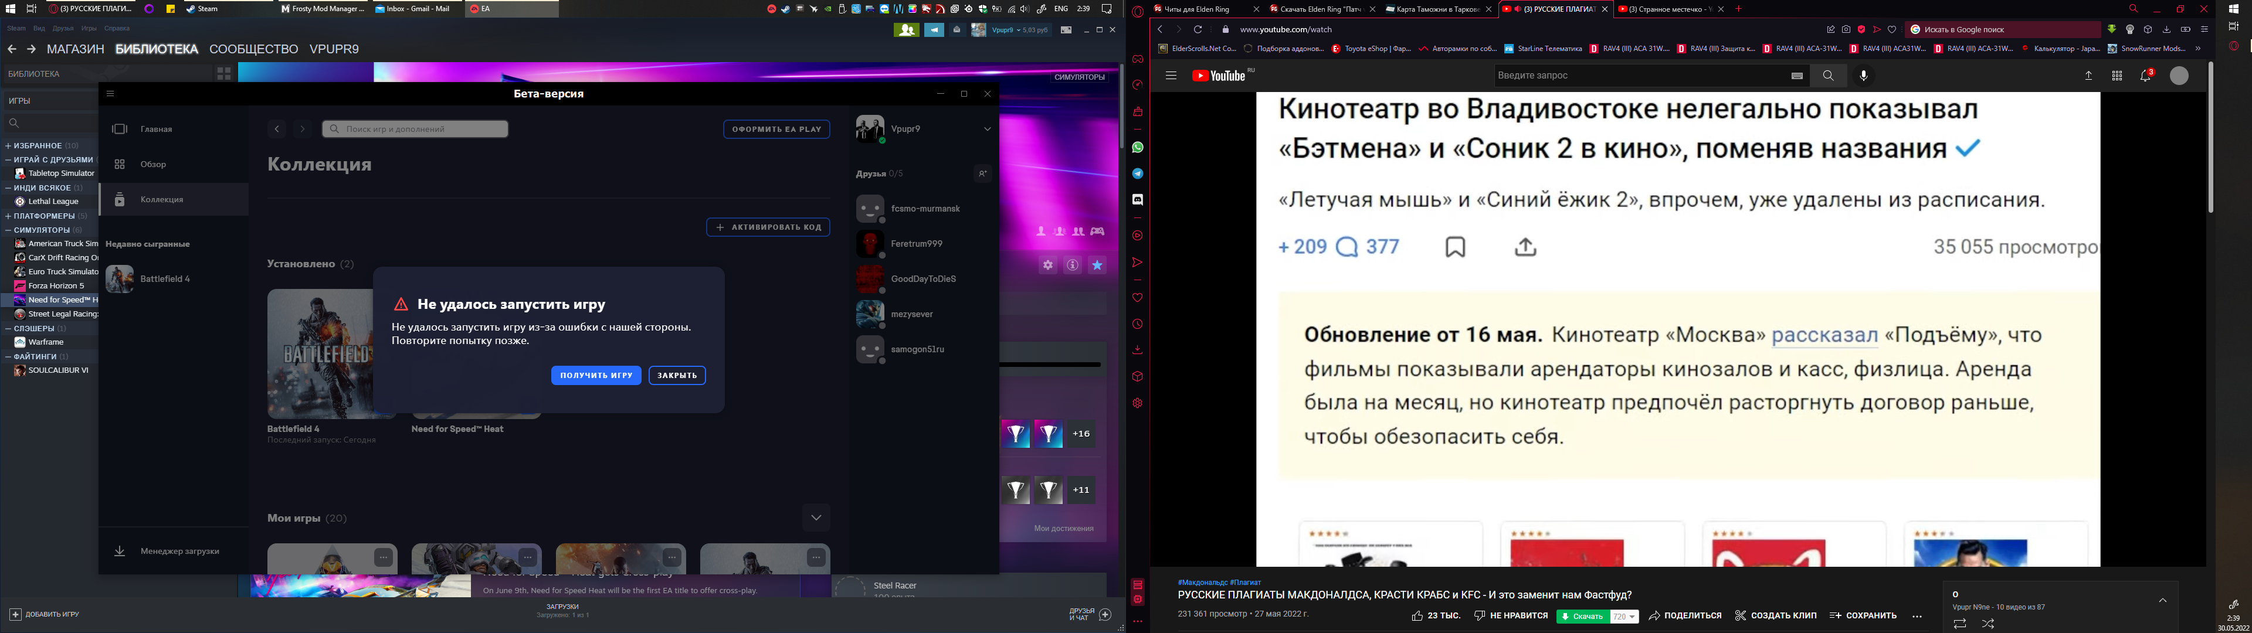Viewport: 2252px width, 633px height.
Task: Open the Обзор tab in EA app
Action: click(174, 164)
